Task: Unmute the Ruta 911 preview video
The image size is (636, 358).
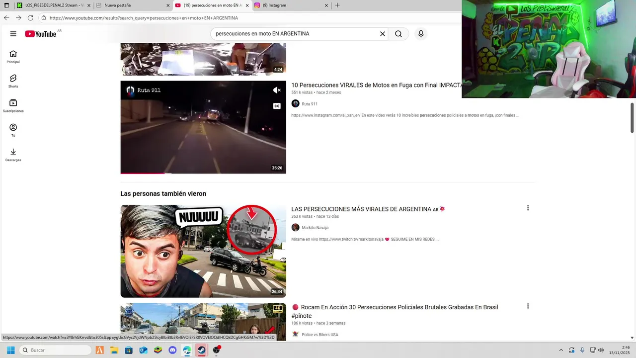Action: tap(277, 90)
